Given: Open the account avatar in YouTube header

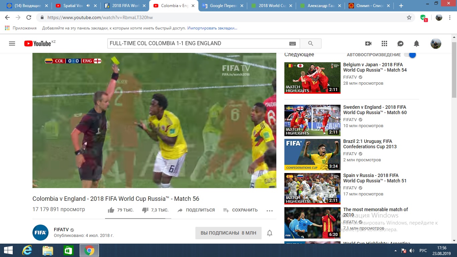Looking at the screenshot, I should (x=436, y=44).
